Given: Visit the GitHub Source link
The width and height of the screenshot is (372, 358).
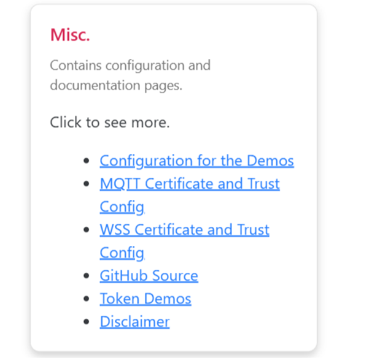Looking at the screenshot, I should [x=149, y=275].
